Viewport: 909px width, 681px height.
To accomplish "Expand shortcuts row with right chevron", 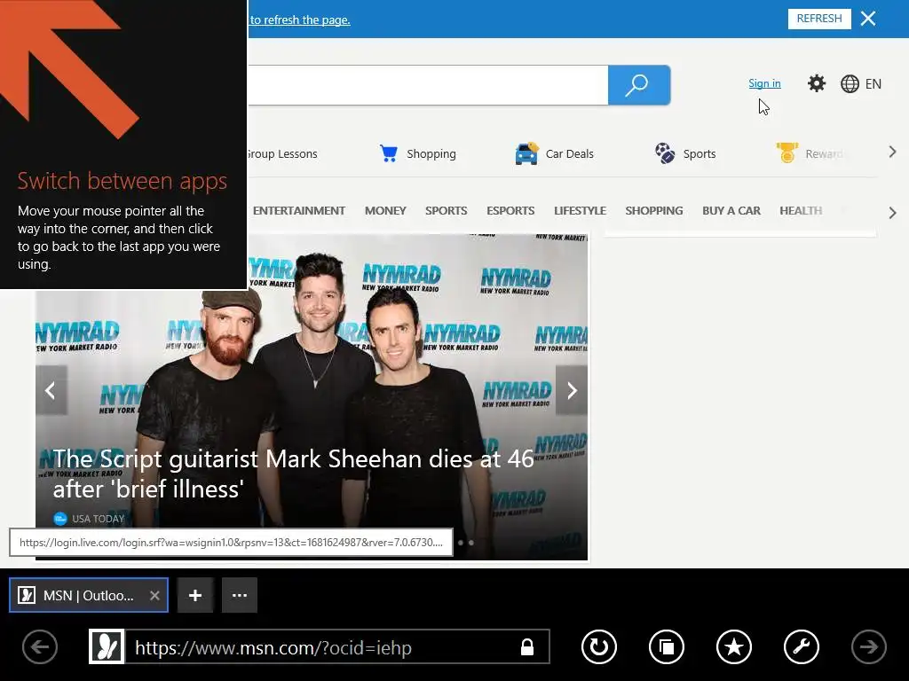I will tap(892, 153).
